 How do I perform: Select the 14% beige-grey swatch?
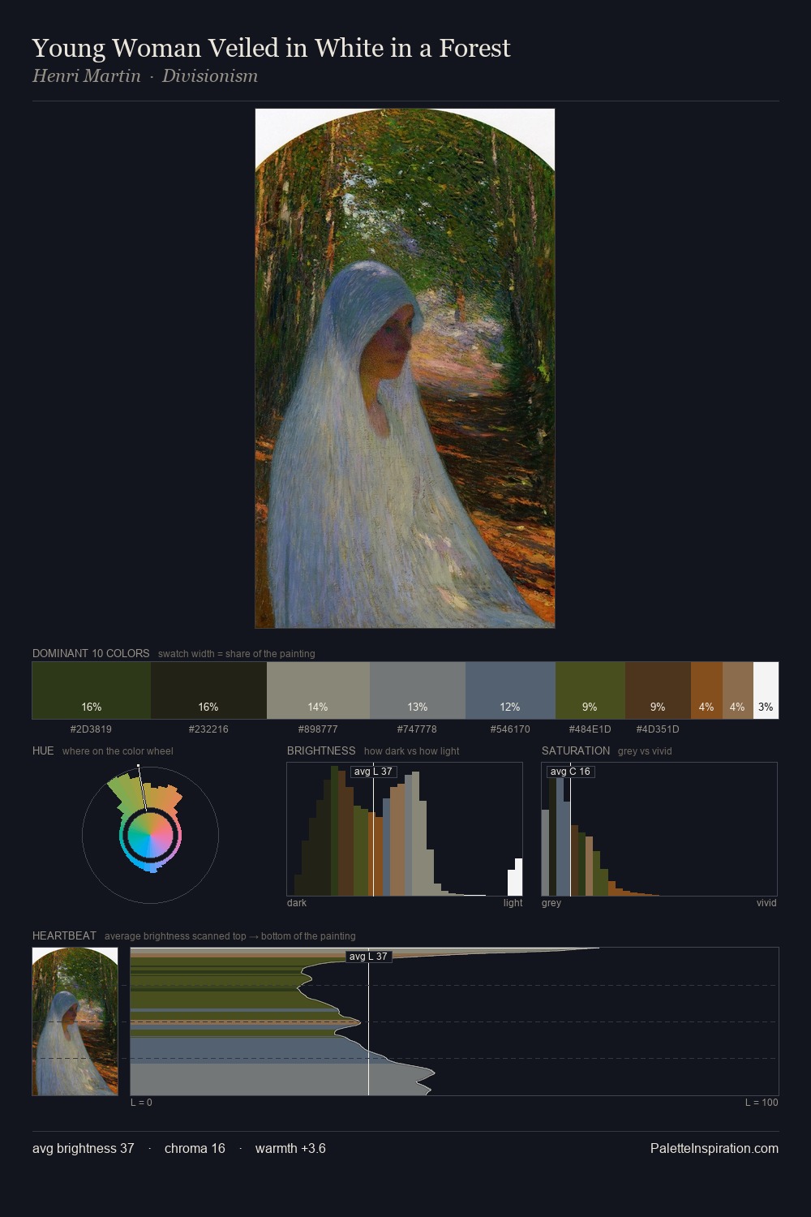tap(318, 690)
